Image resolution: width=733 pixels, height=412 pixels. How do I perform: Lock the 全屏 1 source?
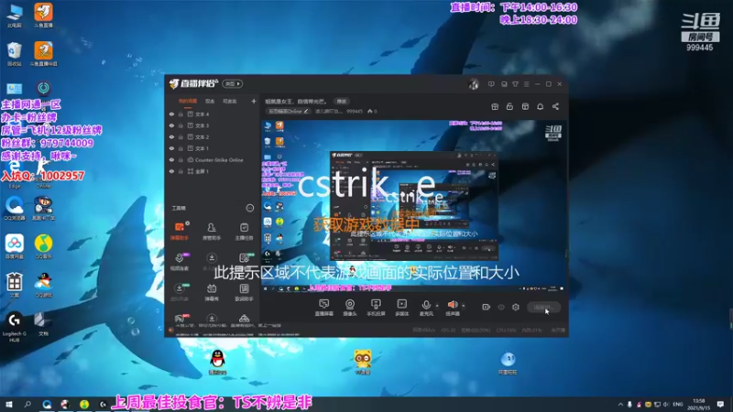pyautogui.click(x=181, y=171)
